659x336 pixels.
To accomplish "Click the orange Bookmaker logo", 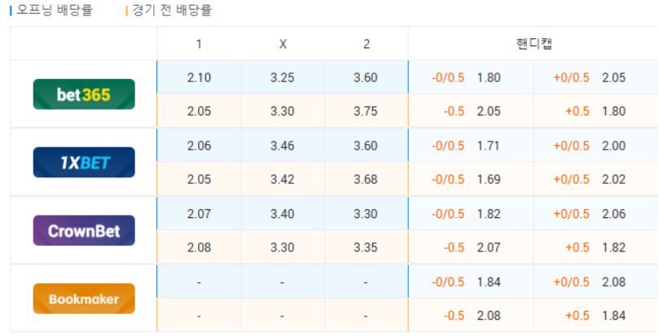I will click(x=84, y=299).
